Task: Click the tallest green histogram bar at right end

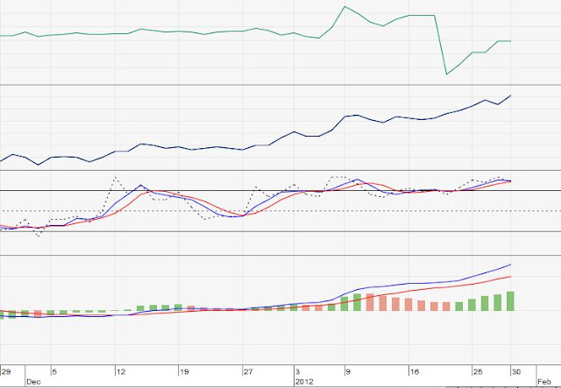Action: [x=510, y=301]
